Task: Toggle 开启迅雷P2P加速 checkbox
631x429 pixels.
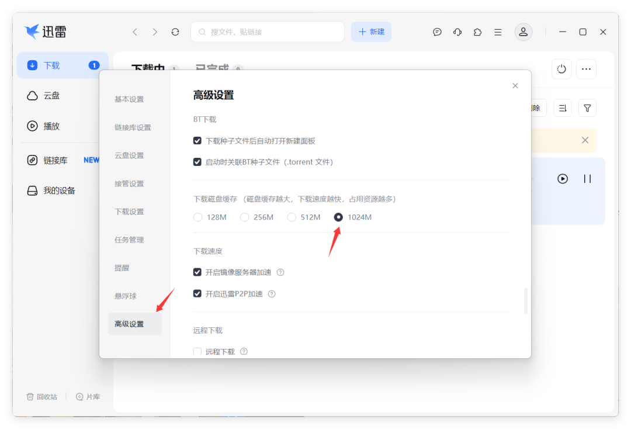Action: coord(197,294)
